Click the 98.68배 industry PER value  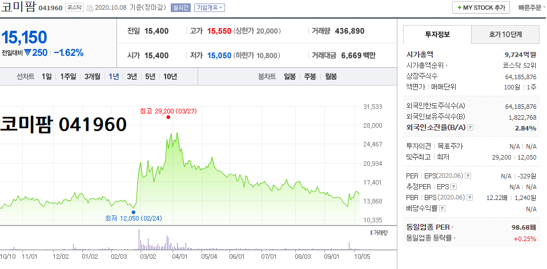pos(524,227)
